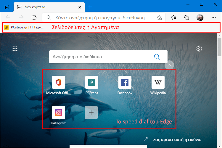The width and height of the screenshot is (222, 148).
Task: Collapse quick links with chevron button
Action: click(x=169, y=65)
